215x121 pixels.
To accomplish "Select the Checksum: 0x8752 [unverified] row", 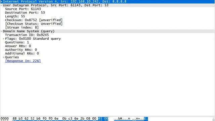I will (107, 20).
